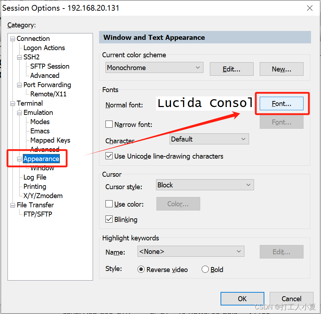The image size is (321, 314).
Task: Enable Use color for the cursor
Action: click(109, 204)
